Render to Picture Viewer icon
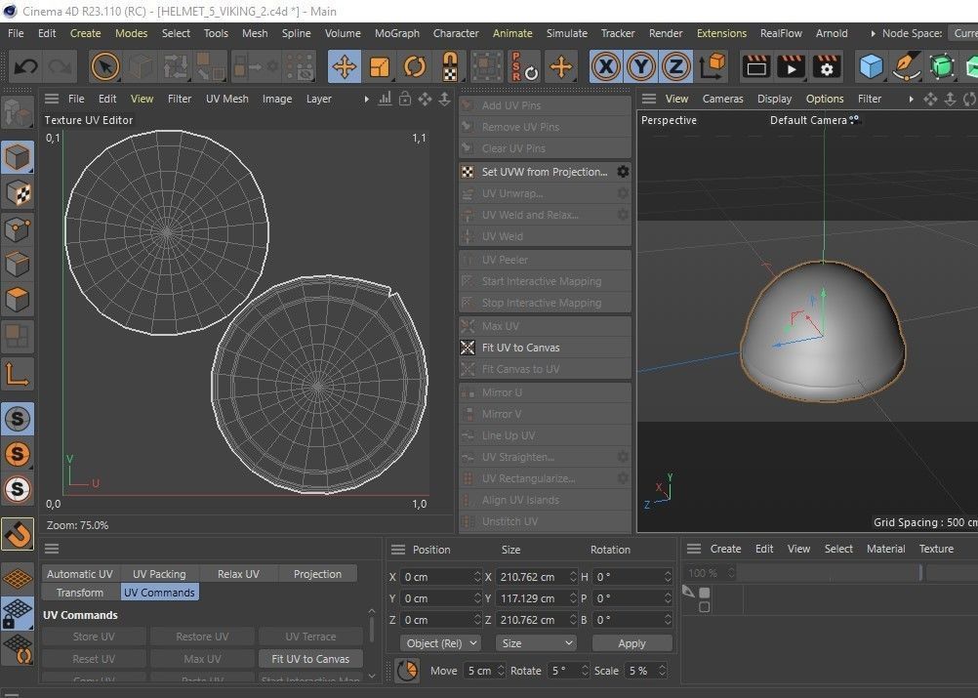 (792, 66)
